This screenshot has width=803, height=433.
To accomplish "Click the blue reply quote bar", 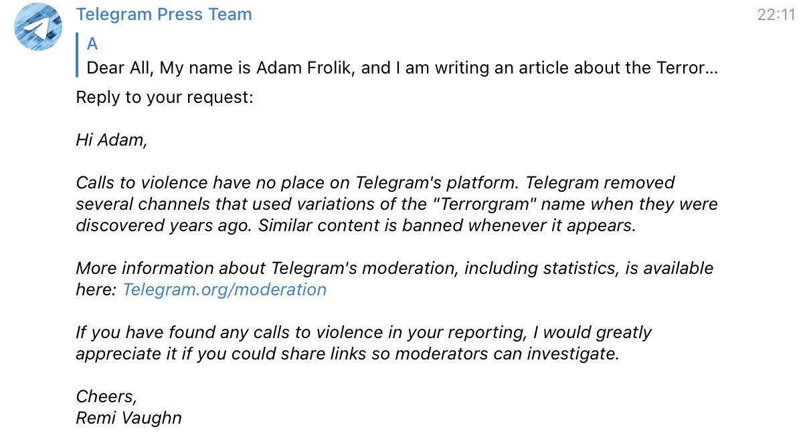I will click(x=78, y=55).
